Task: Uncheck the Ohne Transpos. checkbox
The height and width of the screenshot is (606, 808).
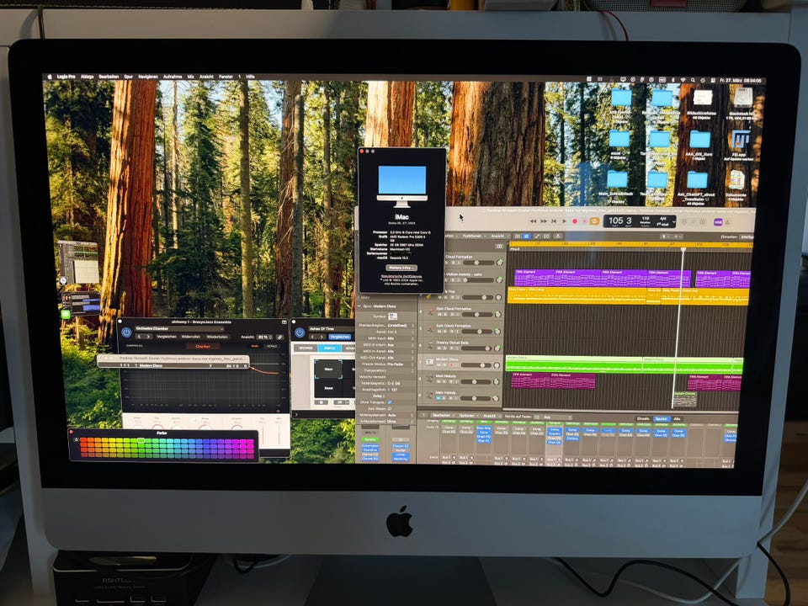Action: point(390,402)
